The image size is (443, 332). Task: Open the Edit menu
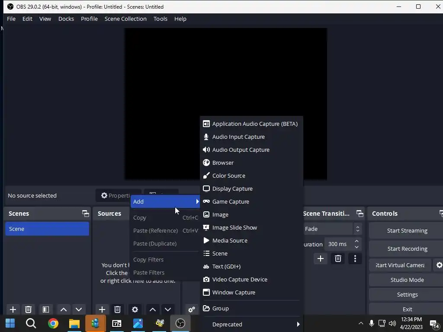(x=27, y=19)
